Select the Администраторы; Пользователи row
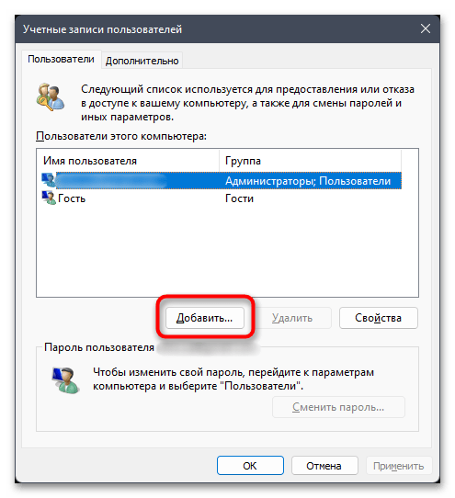This screenshot has width=455, height=498. click(x=222, y=180)
